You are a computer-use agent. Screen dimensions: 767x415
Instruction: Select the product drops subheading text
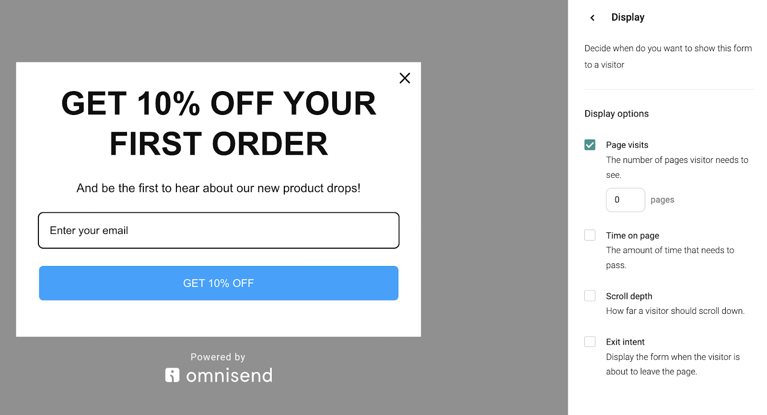tap(219, 188)
